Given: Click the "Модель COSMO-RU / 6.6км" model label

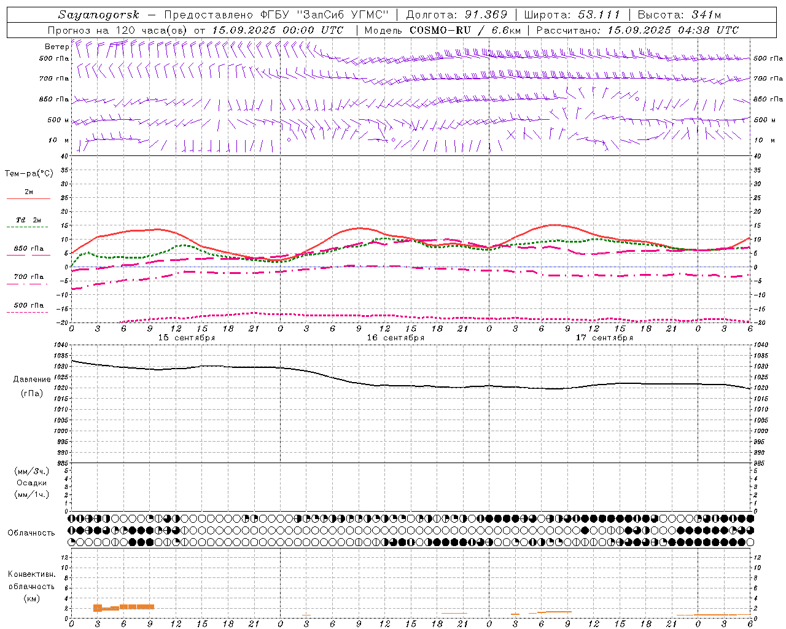Looking at the screenshot, I should click(x=442, y=30).
